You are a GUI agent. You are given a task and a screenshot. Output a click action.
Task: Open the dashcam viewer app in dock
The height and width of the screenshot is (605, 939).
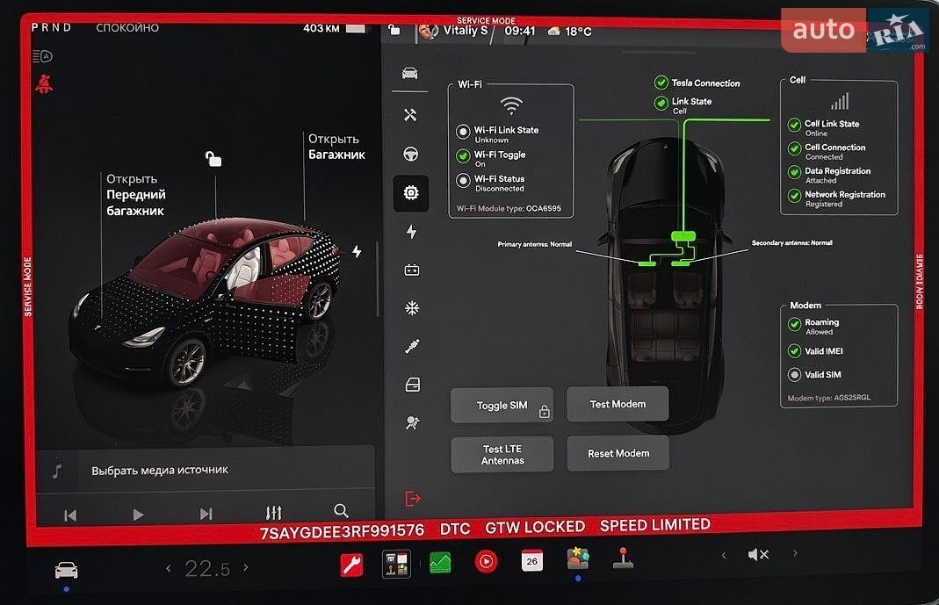pyautogui.click(x=396, y=565)
